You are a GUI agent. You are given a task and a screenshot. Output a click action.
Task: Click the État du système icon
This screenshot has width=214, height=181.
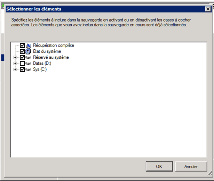point(29,51)
